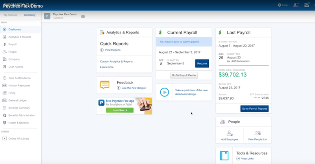Screen dimensions: 315x164
Task: Open the messages envelope icon in header
Action: tap(307, 5)
